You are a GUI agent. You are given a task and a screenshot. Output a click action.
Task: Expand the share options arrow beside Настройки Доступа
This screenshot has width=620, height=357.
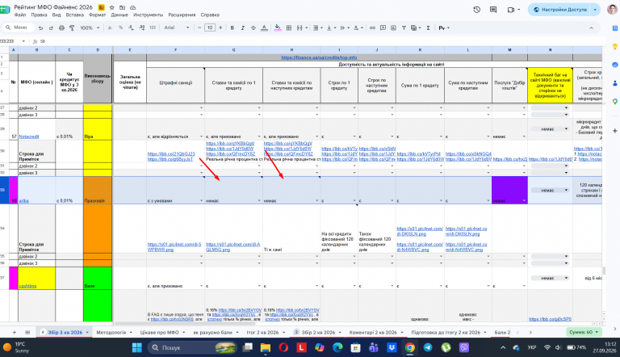coord(595,10)
